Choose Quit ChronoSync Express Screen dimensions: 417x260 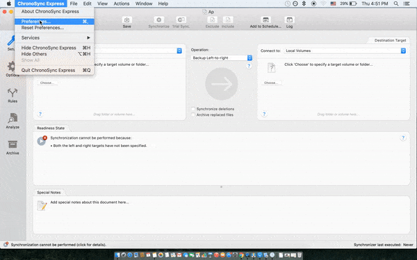[x=54, y=70]
